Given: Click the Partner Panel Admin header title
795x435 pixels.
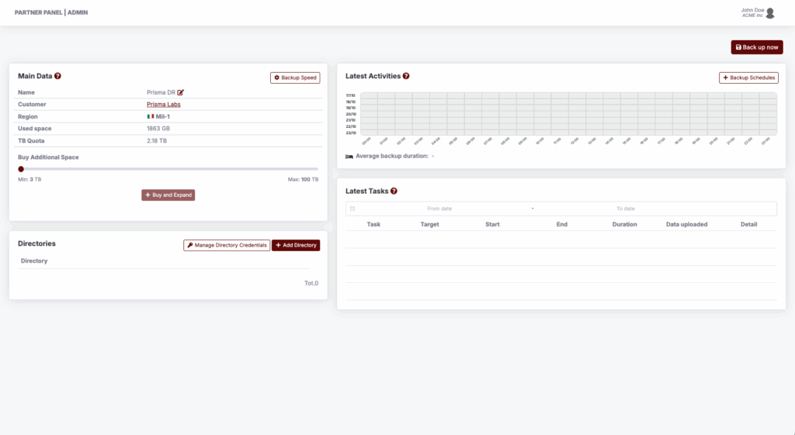Looking at the screenshot, I should 51,12.
